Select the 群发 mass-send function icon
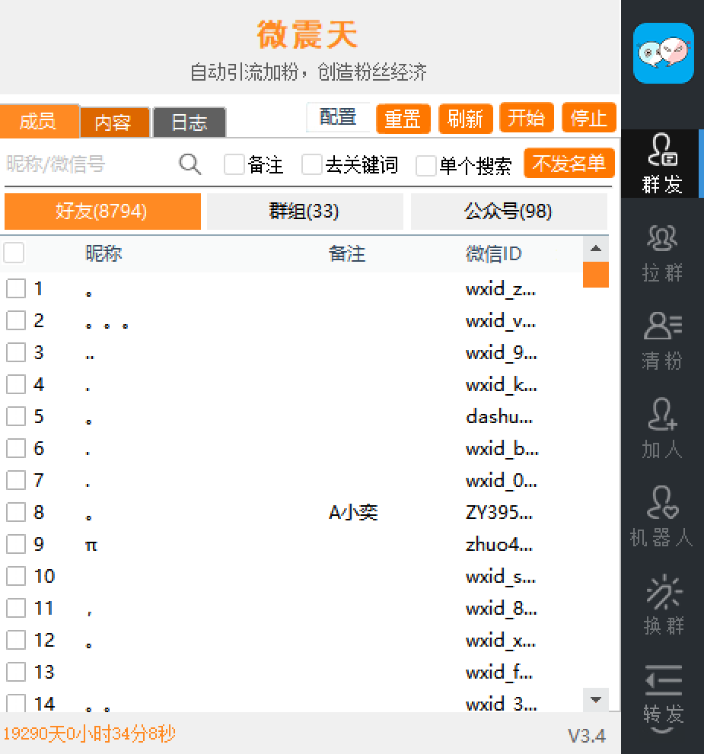The image size is (704, 754). tap(661, 164)
